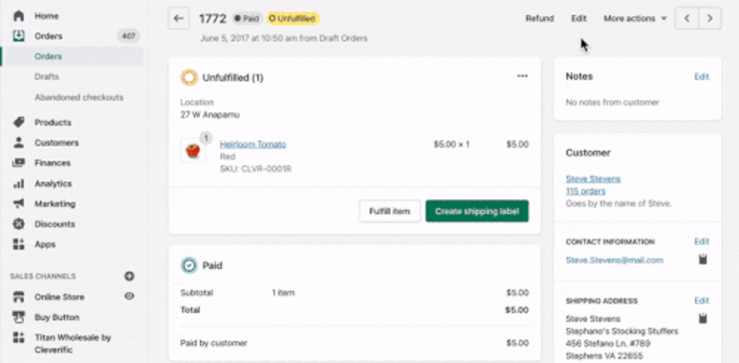Open the Drafts section under Orders
Image resolution: width=739 pixels, height=363 pixels.
coord(47,76)
